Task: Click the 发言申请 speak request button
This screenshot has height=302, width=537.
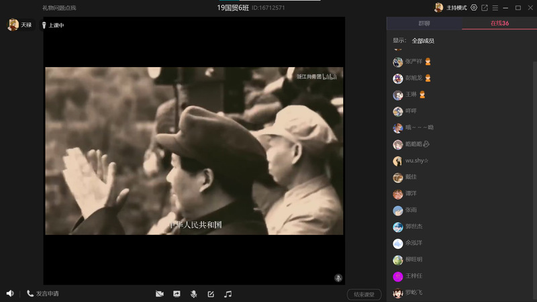Action: [43, 293]
